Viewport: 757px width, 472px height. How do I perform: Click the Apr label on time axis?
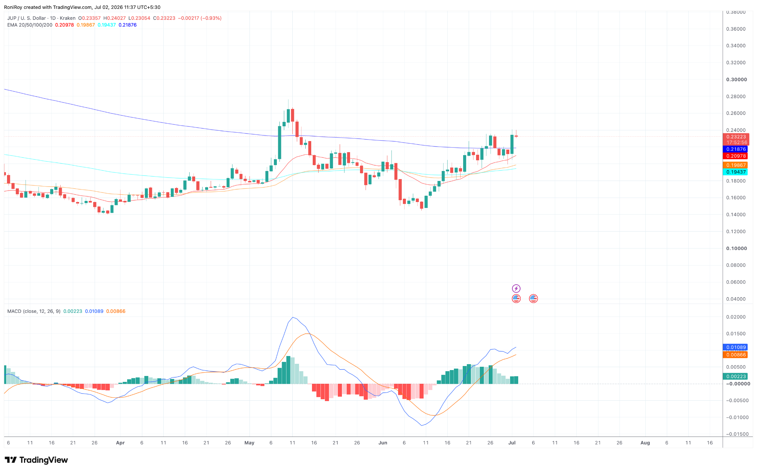(x=120, y=443)
